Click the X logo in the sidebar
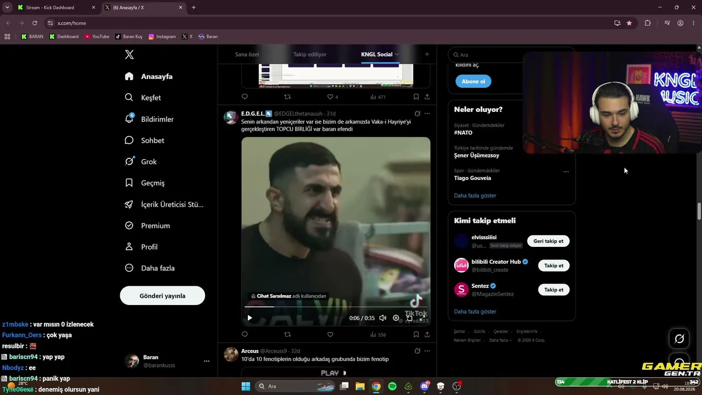This screenshot has width=702, height=395. (129, 54)
